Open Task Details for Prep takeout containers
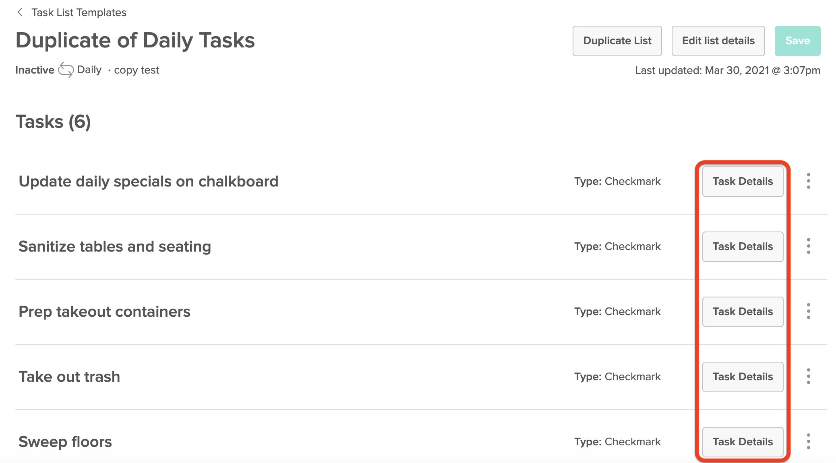The image size is (836, 463). (743, 312)
